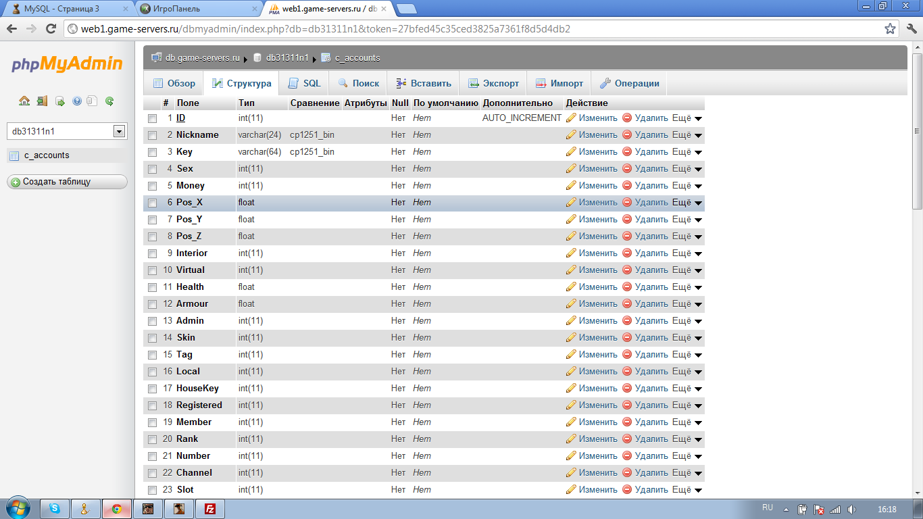Open the Экспорт tab
The width and height of the screenshot is (923, 519).
point(494,84)
